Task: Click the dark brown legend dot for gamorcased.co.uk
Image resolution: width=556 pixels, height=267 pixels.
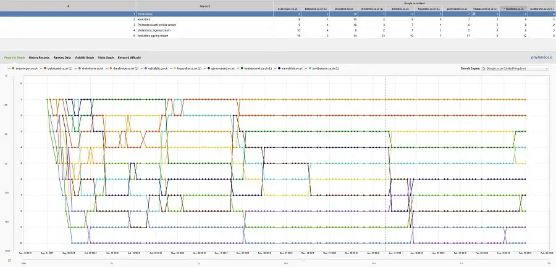Action: click(209, 68)
